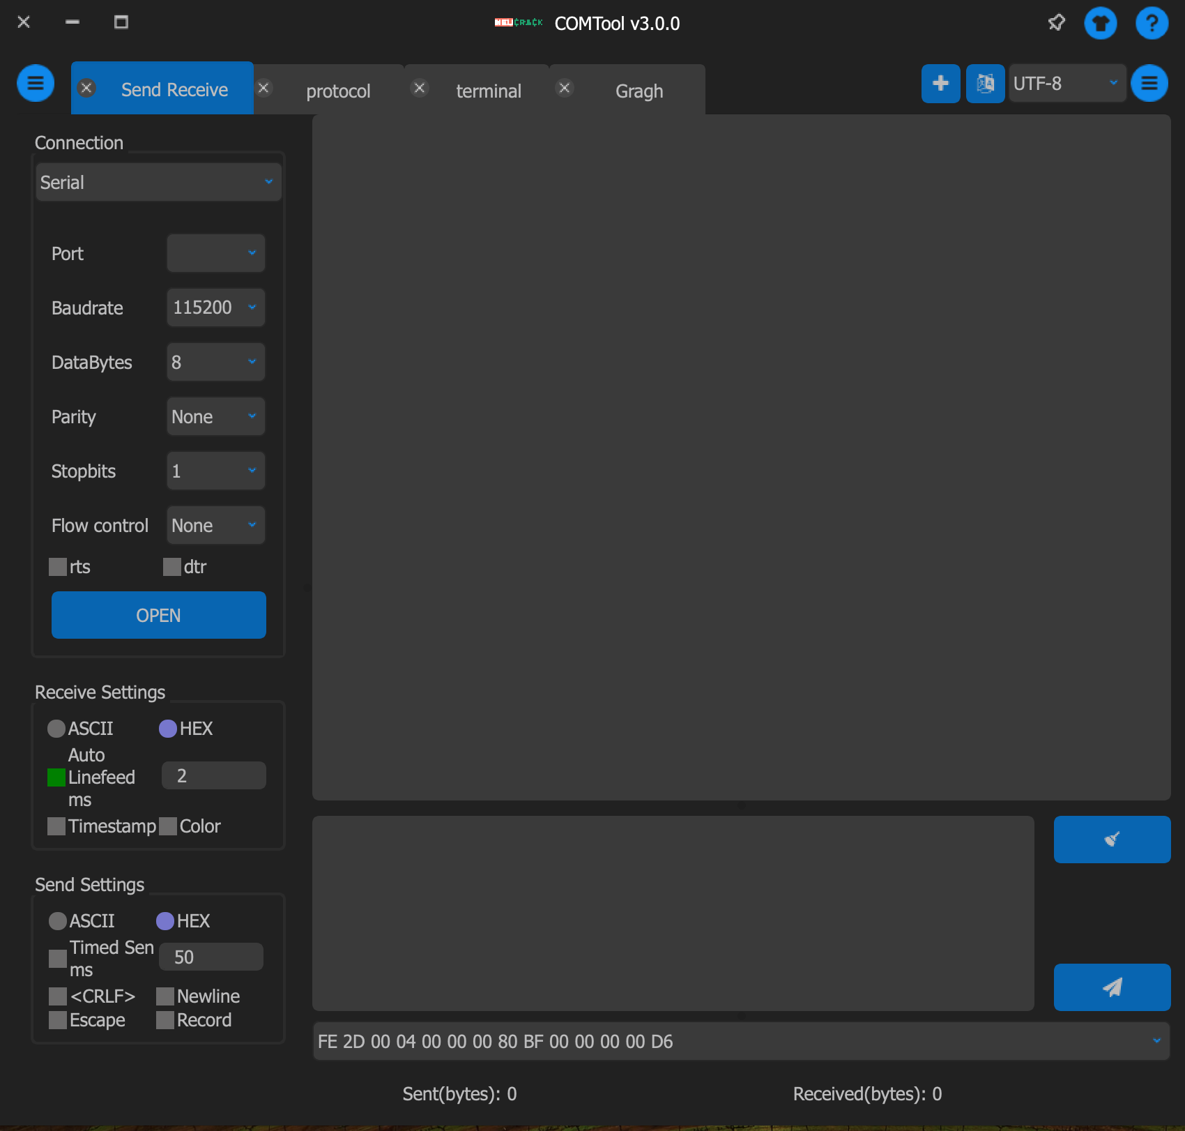Close the protocol tab with its X
Viewport: 1185px width, 1131px height.
tap(263, 88)
